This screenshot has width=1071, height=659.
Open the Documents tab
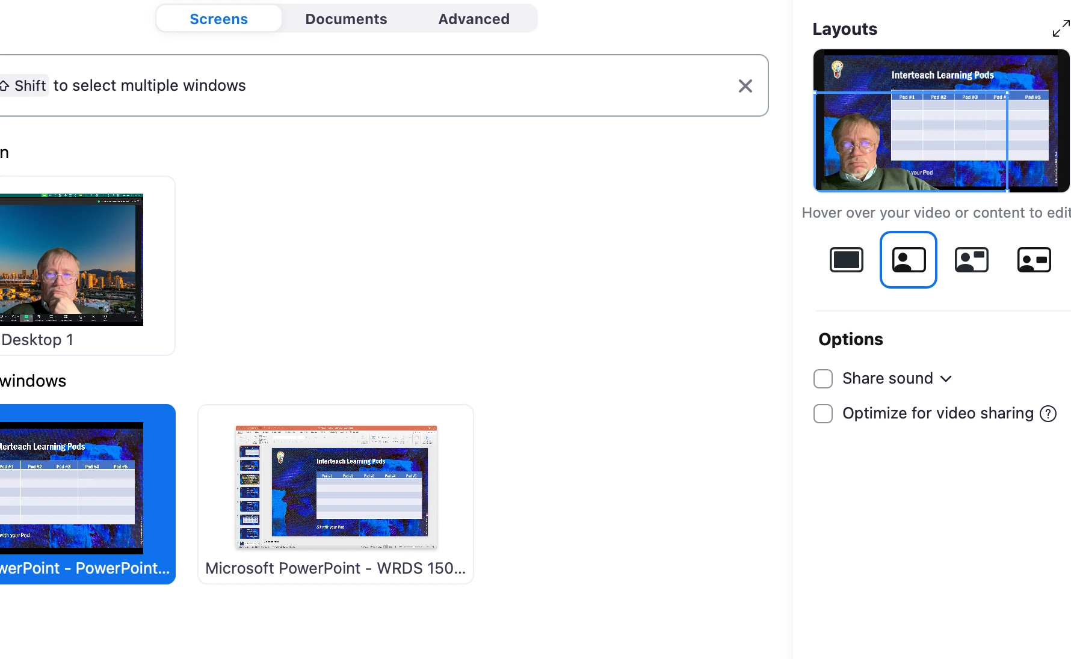click(346, 19)
